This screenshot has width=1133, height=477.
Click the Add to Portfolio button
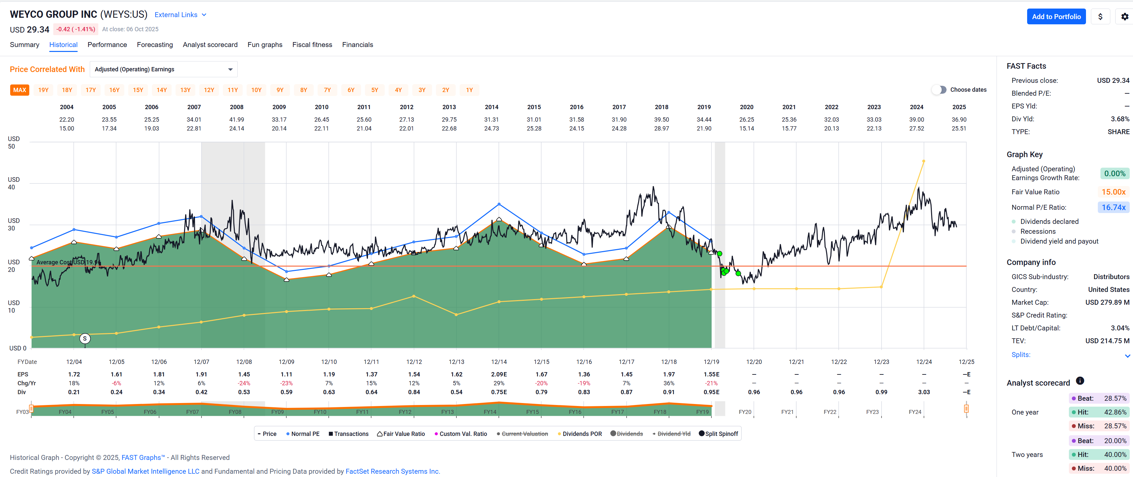pyautogui.click(x=1056, y=17)
